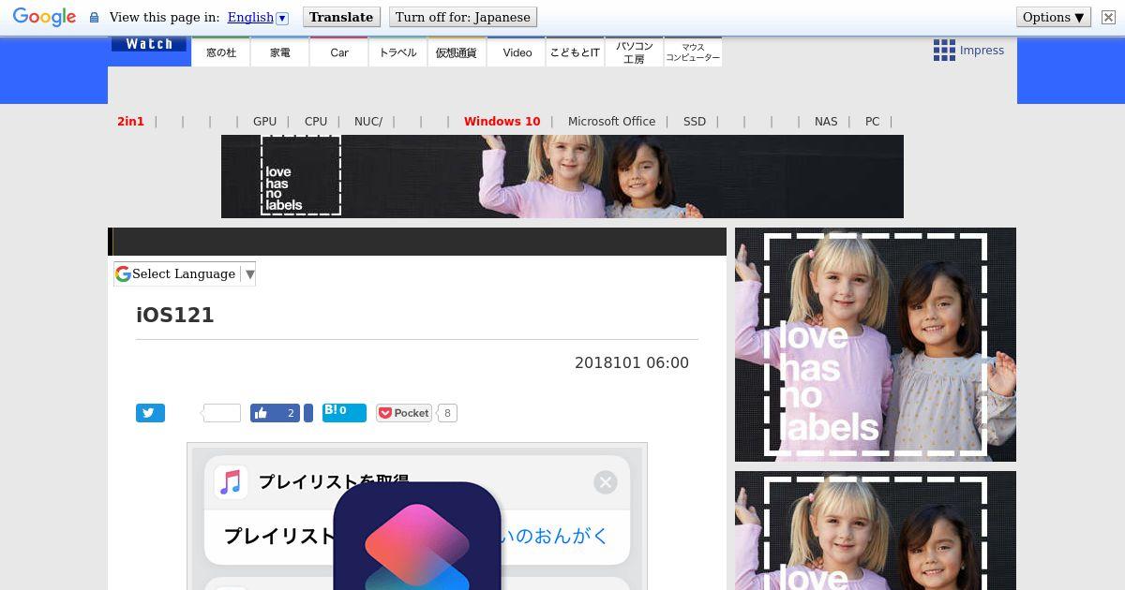This screenshot has height=590, width=1125.
Task: Turn off translation for Japanese
Action: [x=463, y=17]
